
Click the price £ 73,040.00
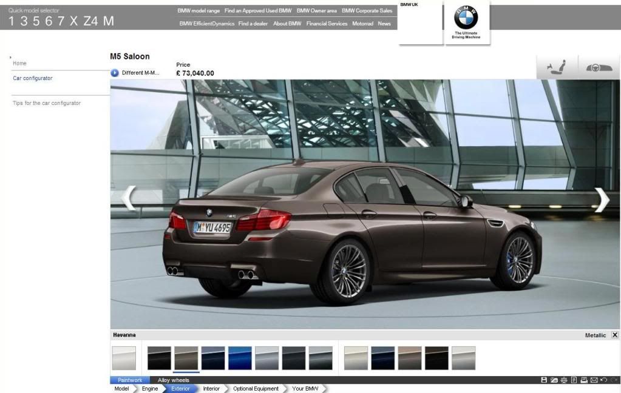(x=195, y=73)
